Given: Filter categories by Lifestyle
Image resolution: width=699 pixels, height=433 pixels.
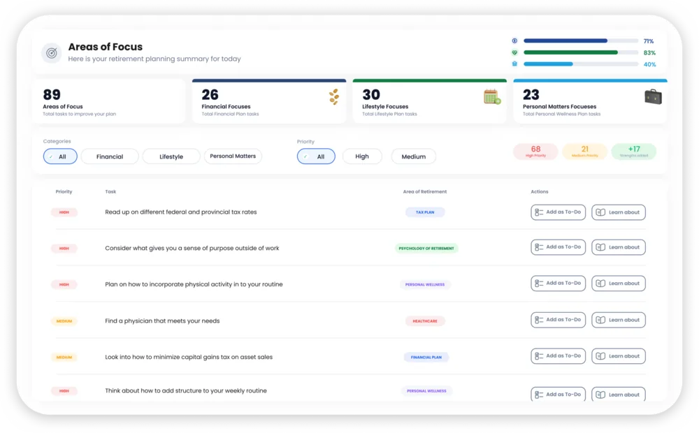Looking at the screenshot, I should (x=171, y=156).
